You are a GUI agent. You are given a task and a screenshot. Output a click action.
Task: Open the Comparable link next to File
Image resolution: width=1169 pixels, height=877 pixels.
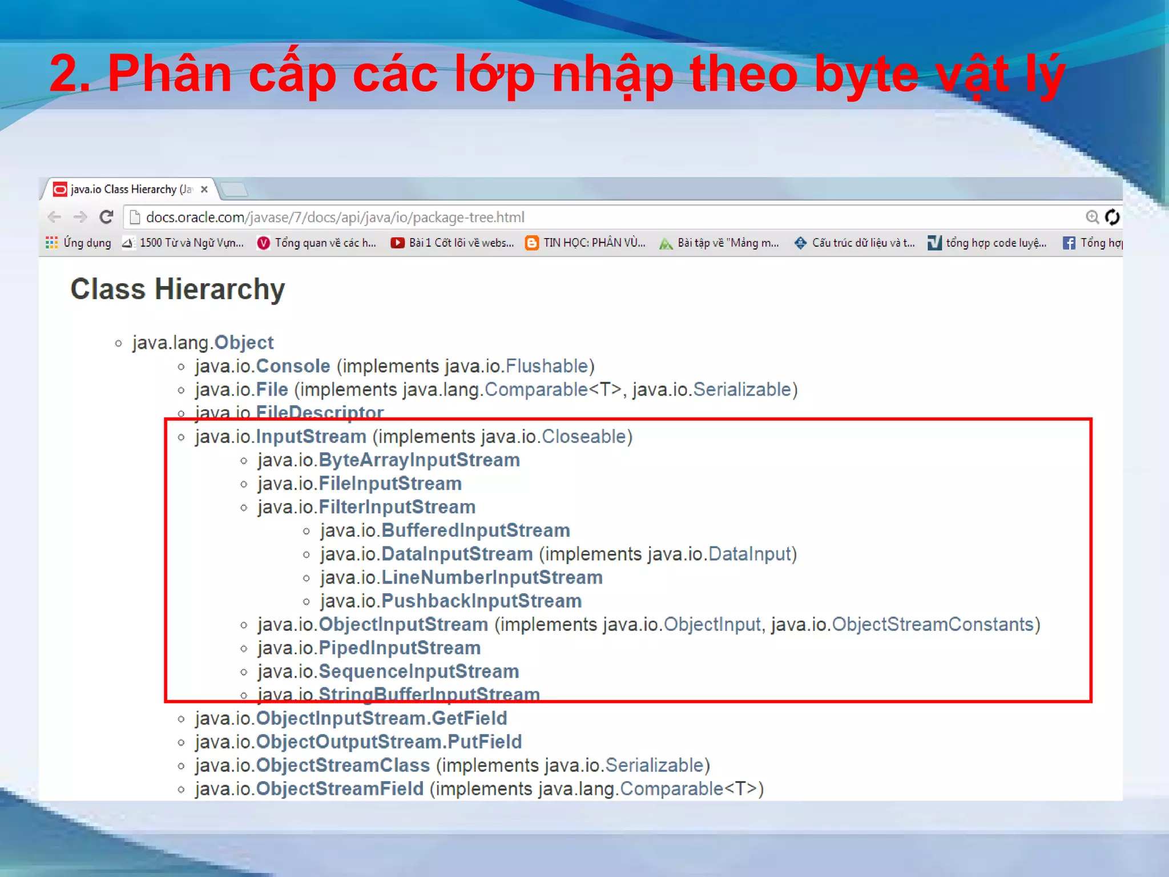pos(536,389)
